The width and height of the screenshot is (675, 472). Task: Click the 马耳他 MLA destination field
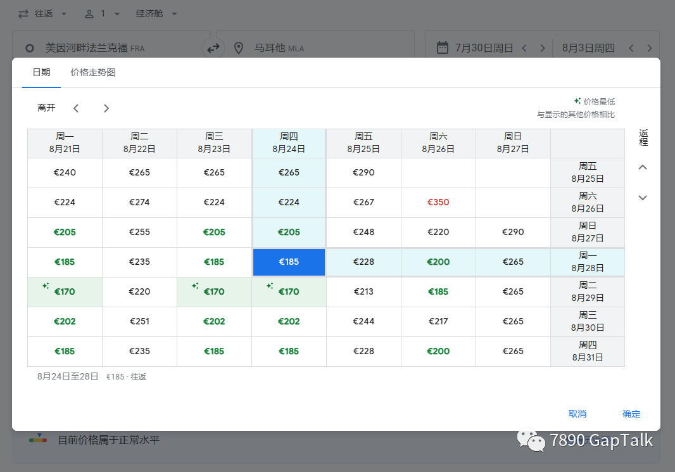(315, 48)
